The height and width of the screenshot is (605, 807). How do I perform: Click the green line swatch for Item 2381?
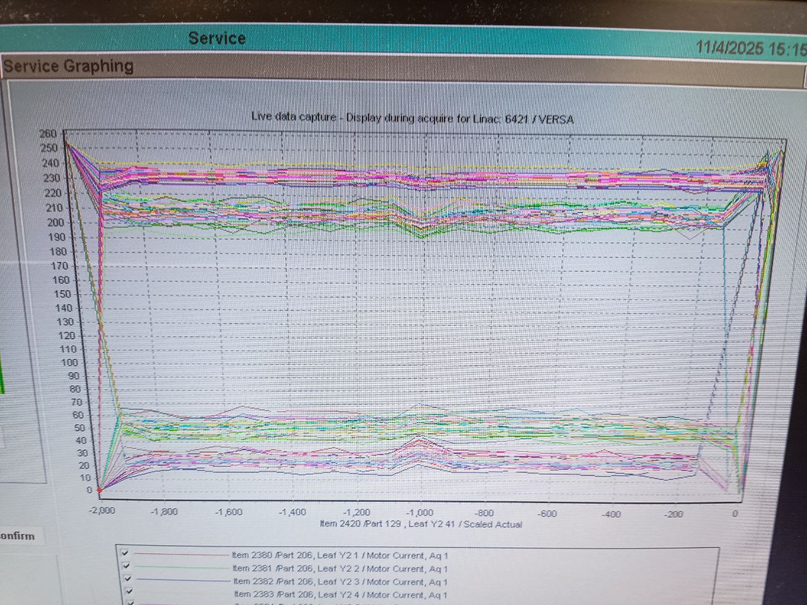(182, 568)
